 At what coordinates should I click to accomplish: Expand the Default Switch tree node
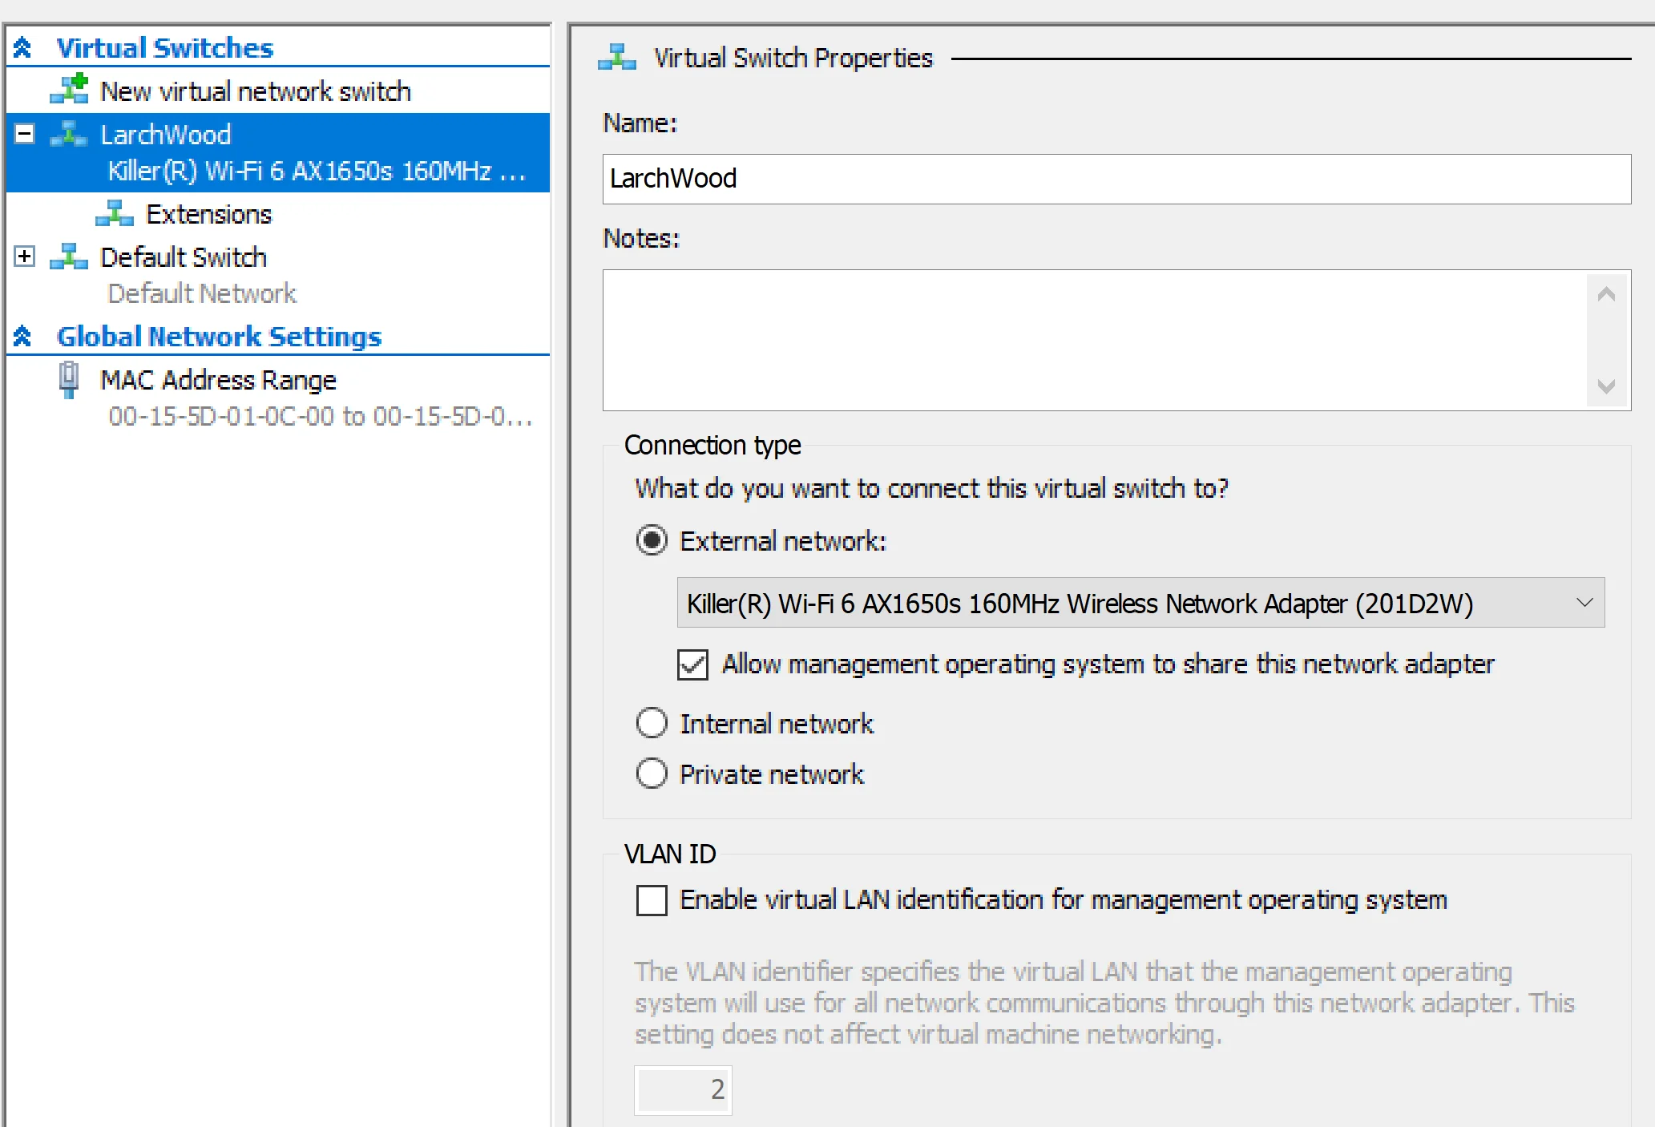[x=25, y=257]
